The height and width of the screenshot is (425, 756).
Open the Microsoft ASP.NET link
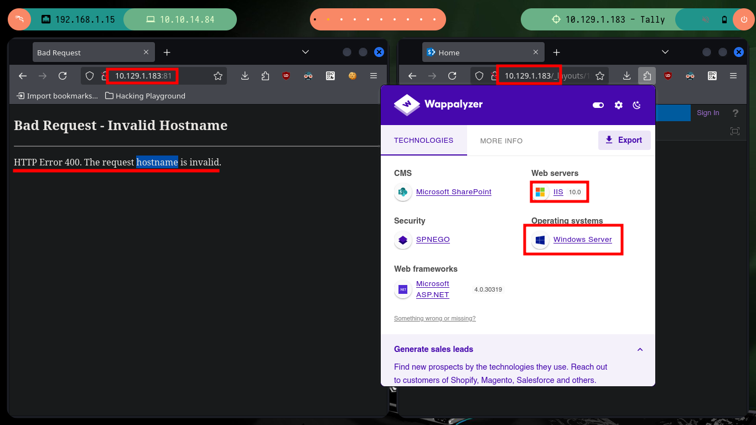pos(433,289)
